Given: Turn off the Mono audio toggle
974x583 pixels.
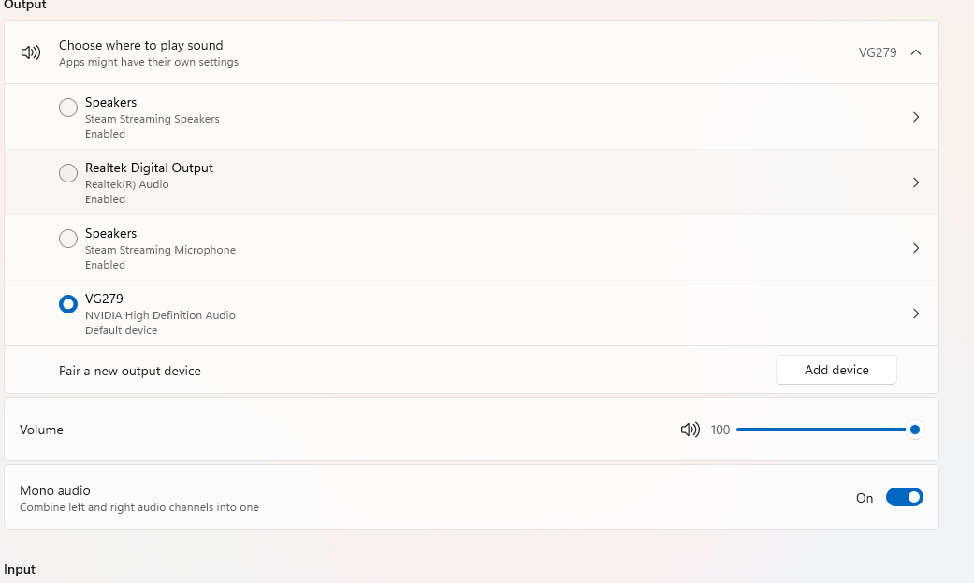Looking at the screenshot, I should tap(905, 497).
